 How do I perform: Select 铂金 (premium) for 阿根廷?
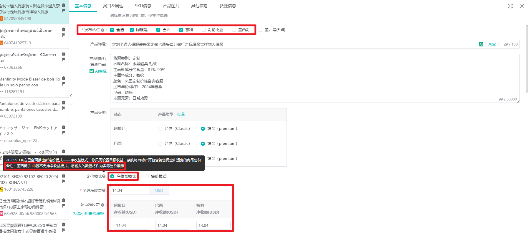(203, 129)
